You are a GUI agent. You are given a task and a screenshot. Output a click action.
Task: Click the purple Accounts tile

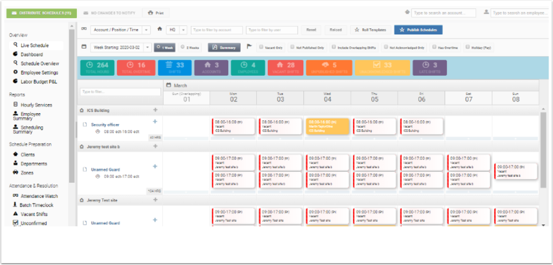(x=211, y=68)
